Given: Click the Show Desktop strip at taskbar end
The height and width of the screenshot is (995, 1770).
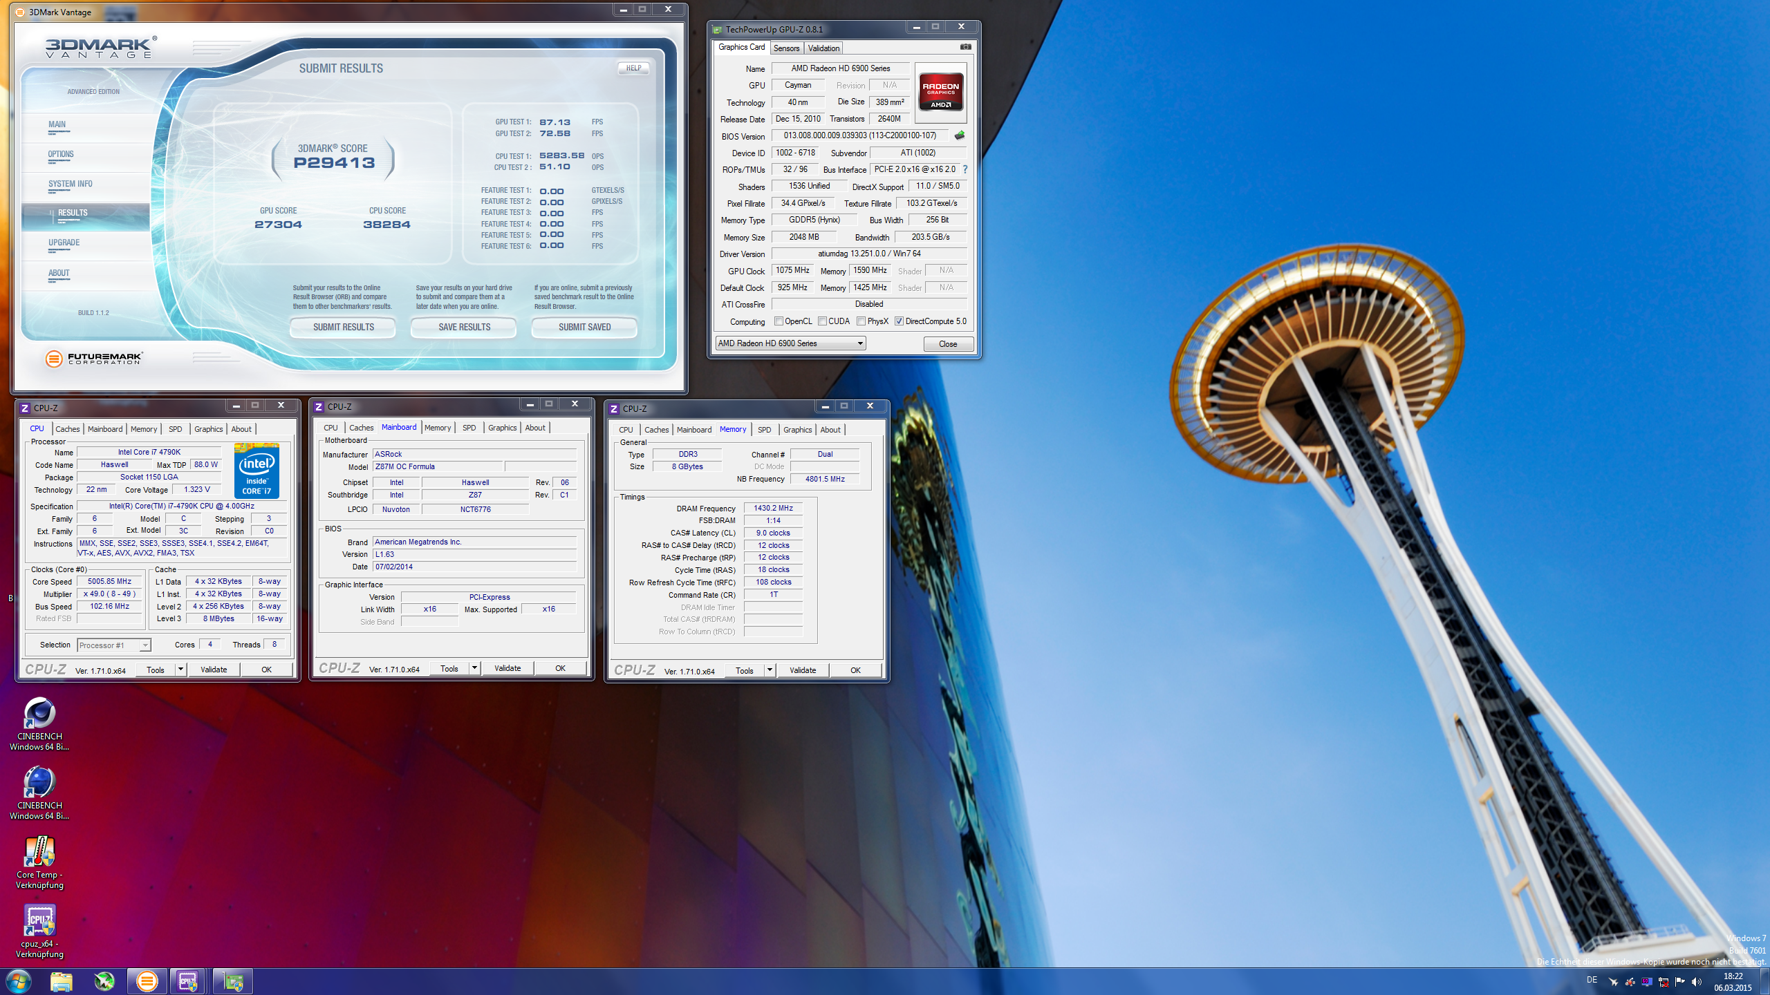Looking at the screenshot, I should click(1765, 982).
